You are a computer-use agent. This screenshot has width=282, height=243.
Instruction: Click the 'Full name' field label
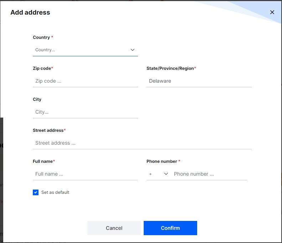point(43,161)
